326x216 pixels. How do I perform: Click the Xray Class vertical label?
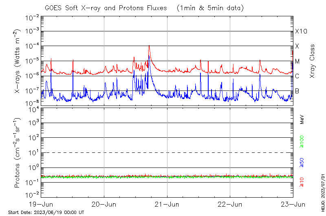pyautogui.click(x=313, y=61)
